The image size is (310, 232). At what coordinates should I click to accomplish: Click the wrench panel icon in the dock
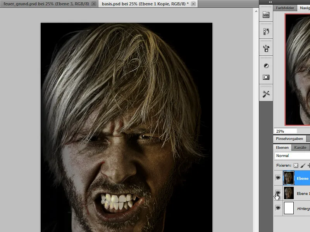(x=266, y=93)
